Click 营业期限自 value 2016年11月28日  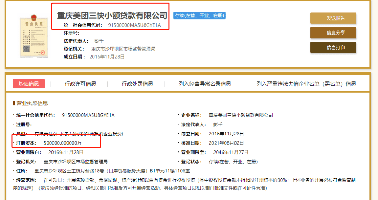tap(66, 153)
